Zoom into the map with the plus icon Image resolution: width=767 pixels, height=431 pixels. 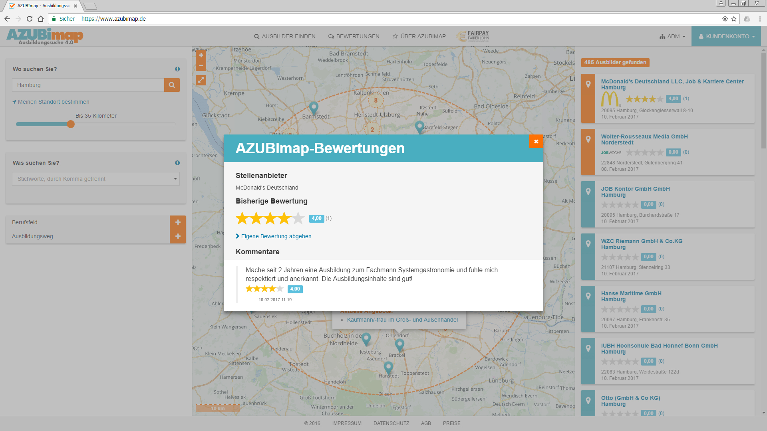tap(201, 55)
